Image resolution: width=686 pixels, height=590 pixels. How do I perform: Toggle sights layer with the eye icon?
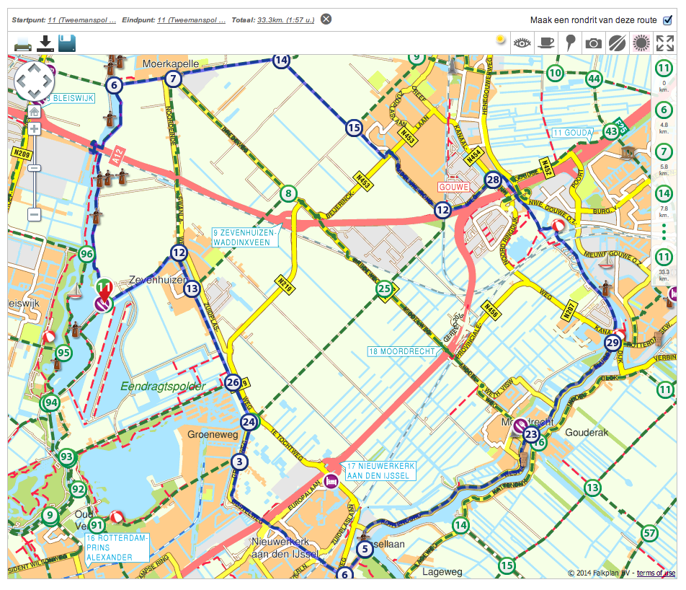pos(522,43)
